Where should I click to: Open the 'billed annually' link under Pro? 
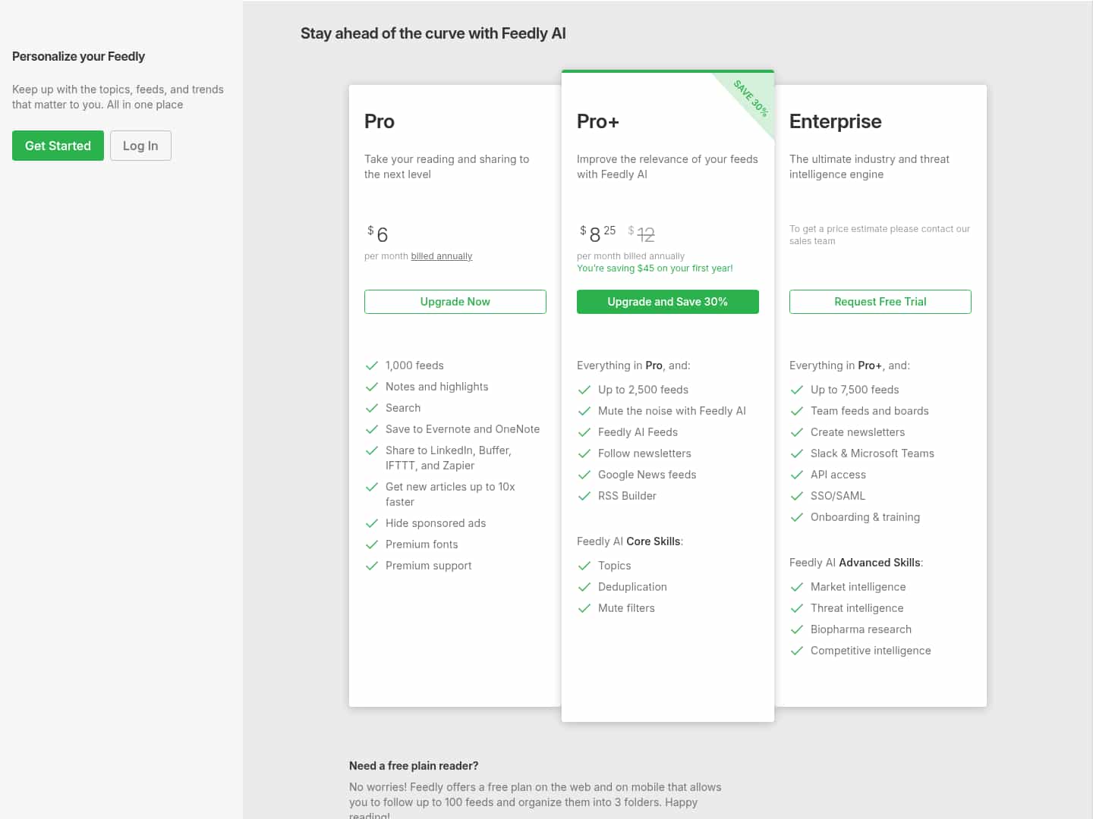442,256
